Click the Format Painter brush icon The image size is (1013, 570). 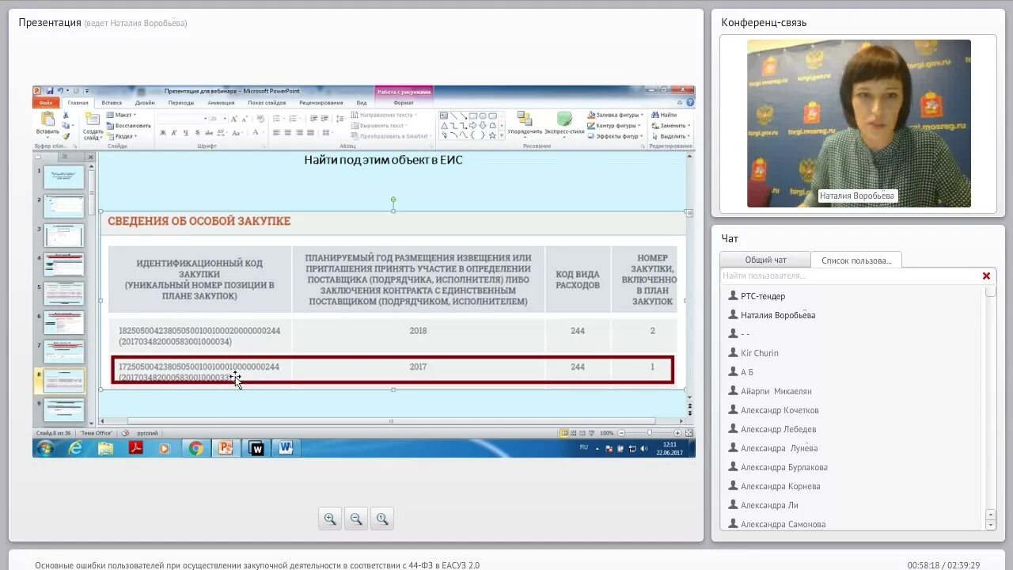pyautogui.click(x=66, y=136)
